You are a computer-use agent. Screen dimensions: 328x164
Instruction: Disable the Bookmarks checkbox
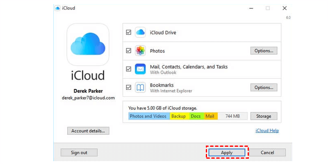pyautogui.click(x=129, y=87)
